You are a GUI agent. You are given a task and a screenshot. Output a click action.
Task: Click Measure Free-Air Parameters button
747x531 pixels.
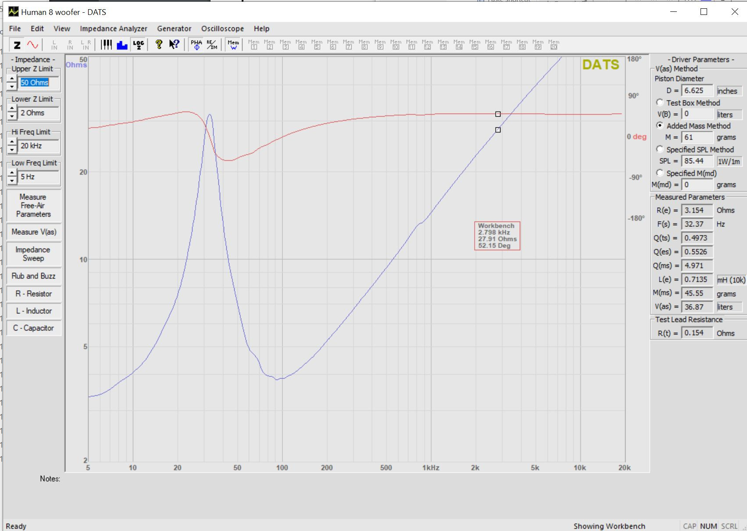click(34, 205)
